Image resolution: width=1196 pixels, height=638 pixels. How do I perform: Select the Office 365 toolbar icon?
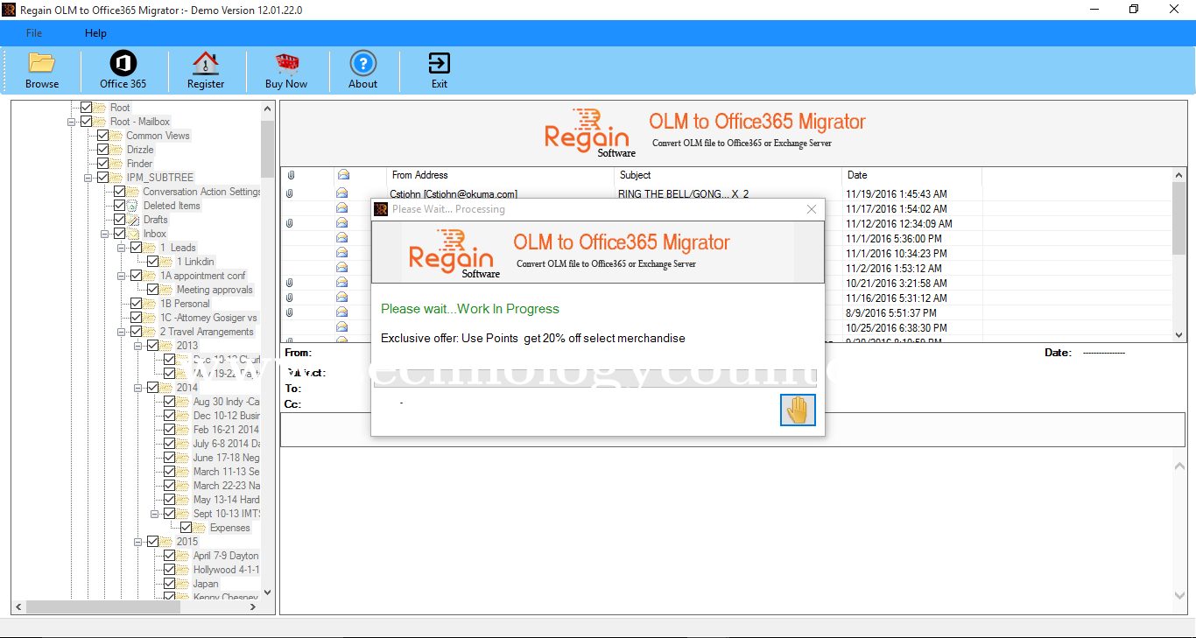123,70
